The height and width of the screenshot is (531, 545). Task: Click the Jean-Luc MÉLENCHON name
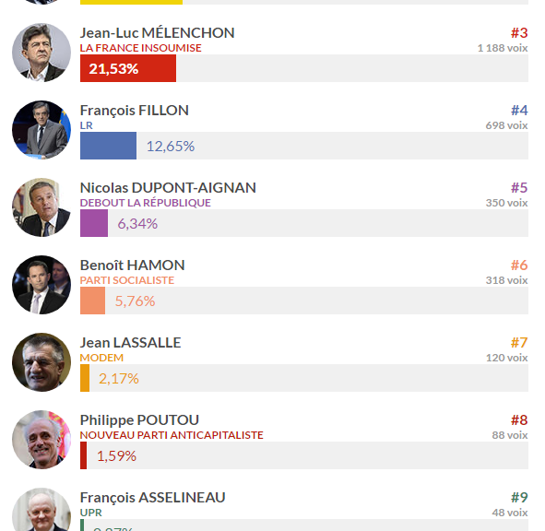pyautogui.click(x=157, y=33)
